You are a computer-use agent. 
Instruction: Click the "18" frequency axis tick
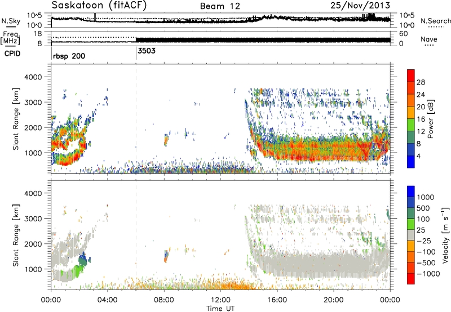(x=38, y=34)
